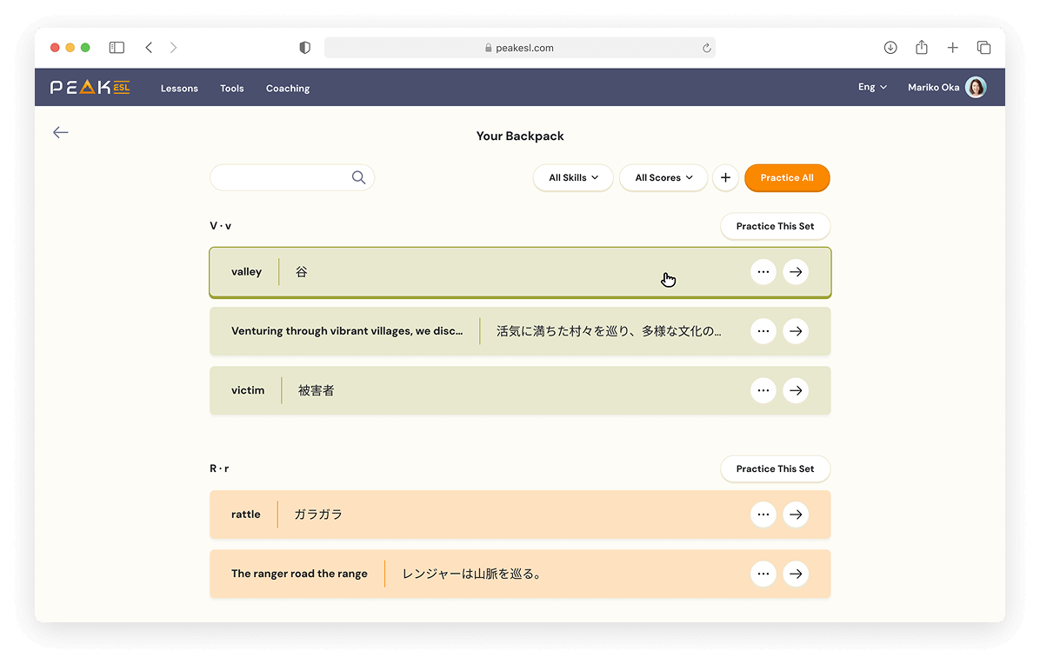This screenshot has width=1040, height=664.
Task: Add a new item with the plus button
Action: pos(725,177)
